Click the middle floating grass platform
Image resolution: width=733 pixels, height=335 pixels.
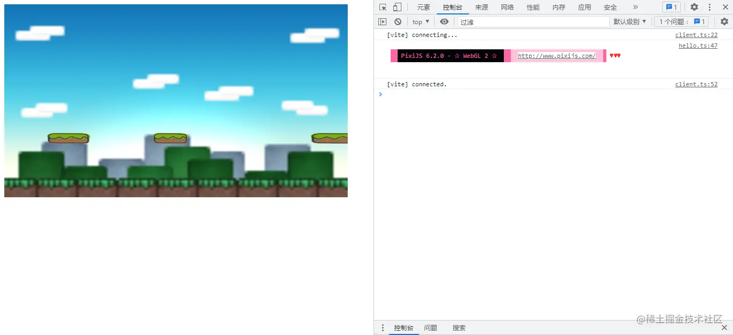coord(170,138)
